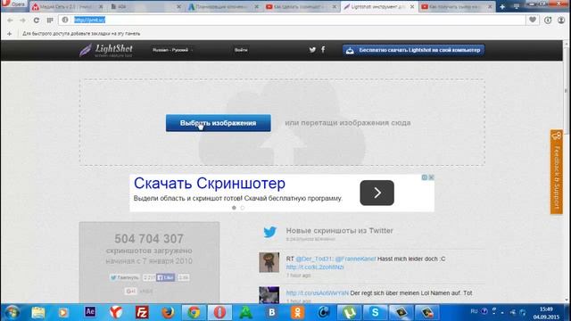Open the Russian language dropdown
The image size is (571, 321).
tap(172, 50)
